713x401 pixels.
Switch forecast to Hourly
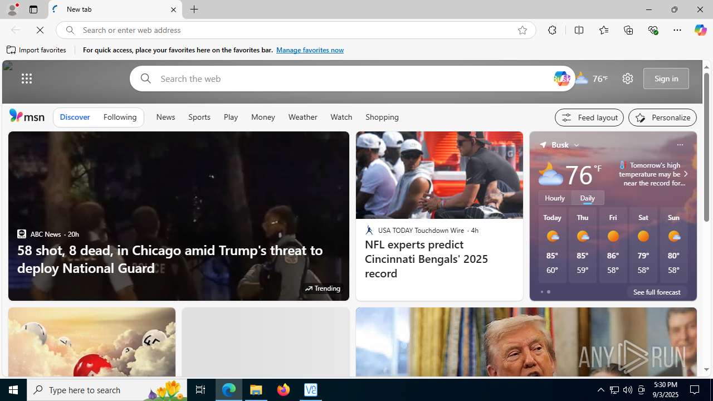point(555,198)
